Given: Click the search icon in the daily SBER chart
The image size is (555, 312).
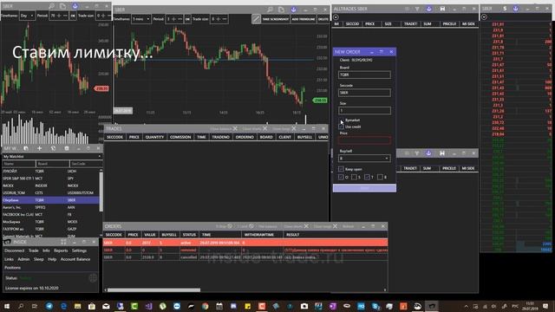Looking at the screenshot, I should [52, 6].
